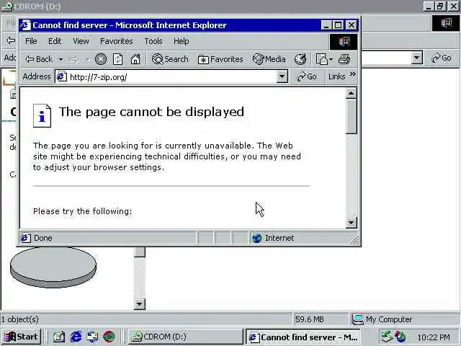Click the Forward arrow button
Screen dimensions: 461x346
[73, 60]
